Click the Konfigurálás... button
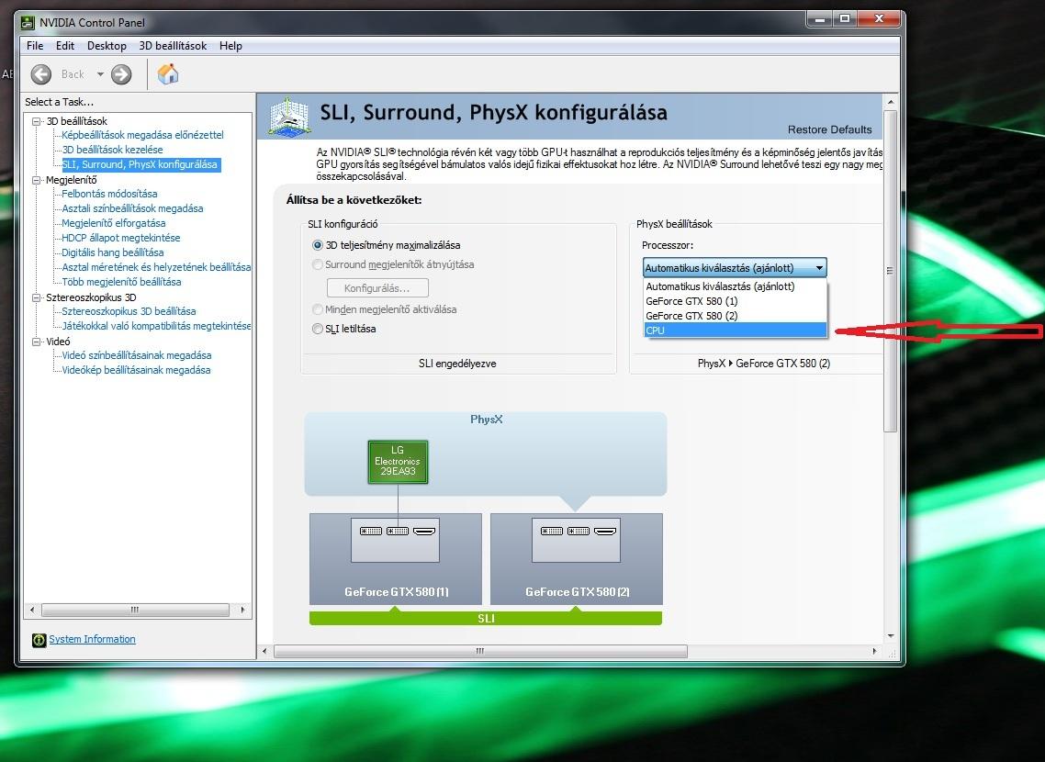This screenshot has height=762, width=1045. click(x=377, y=288)
